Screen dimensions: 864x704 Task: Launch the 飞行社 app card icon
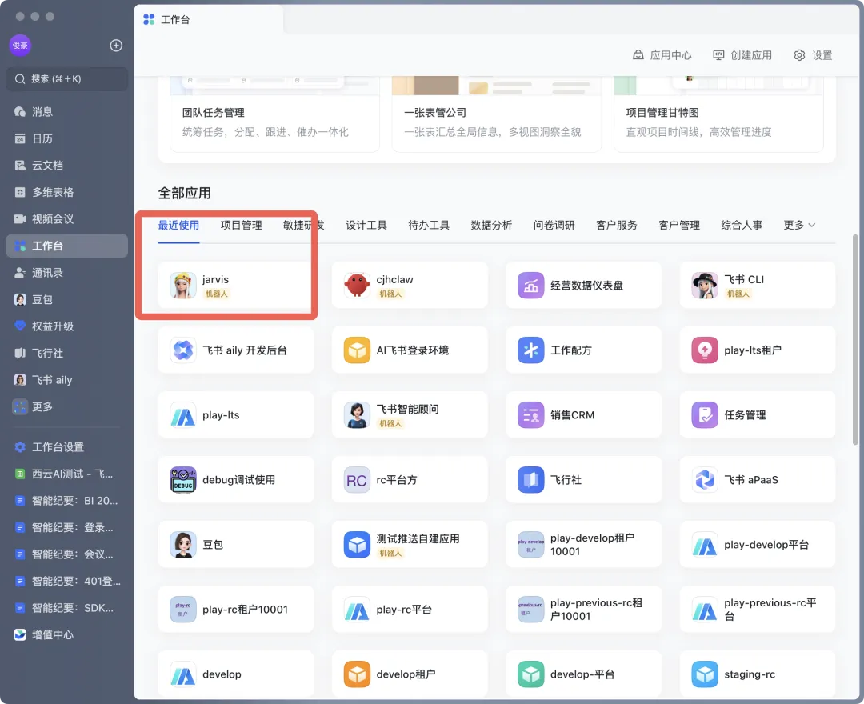click(x=530, y=480)
